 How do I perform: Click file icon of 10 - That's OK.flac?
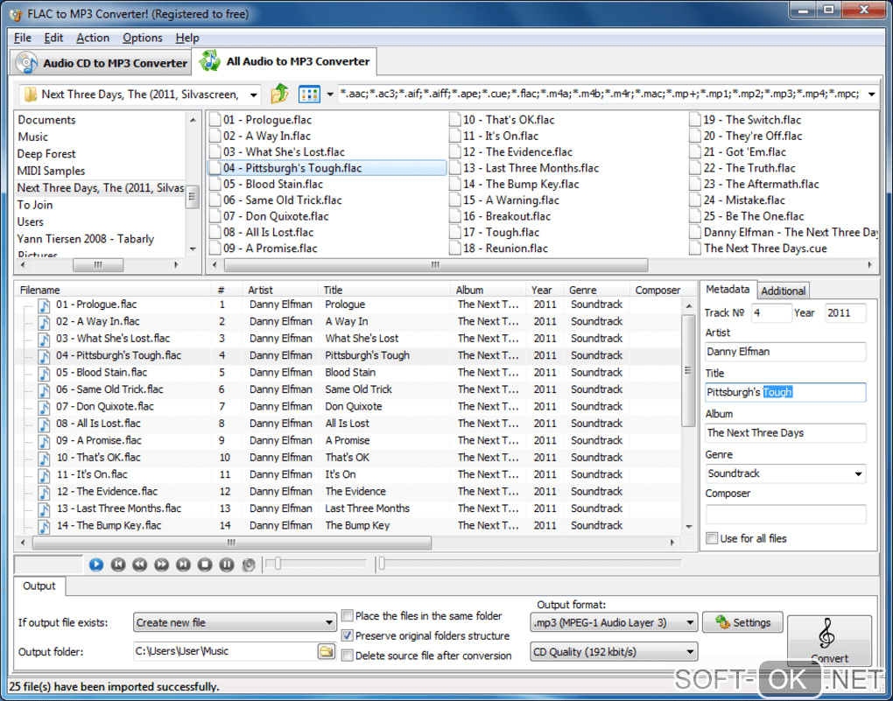coord(454,120)
